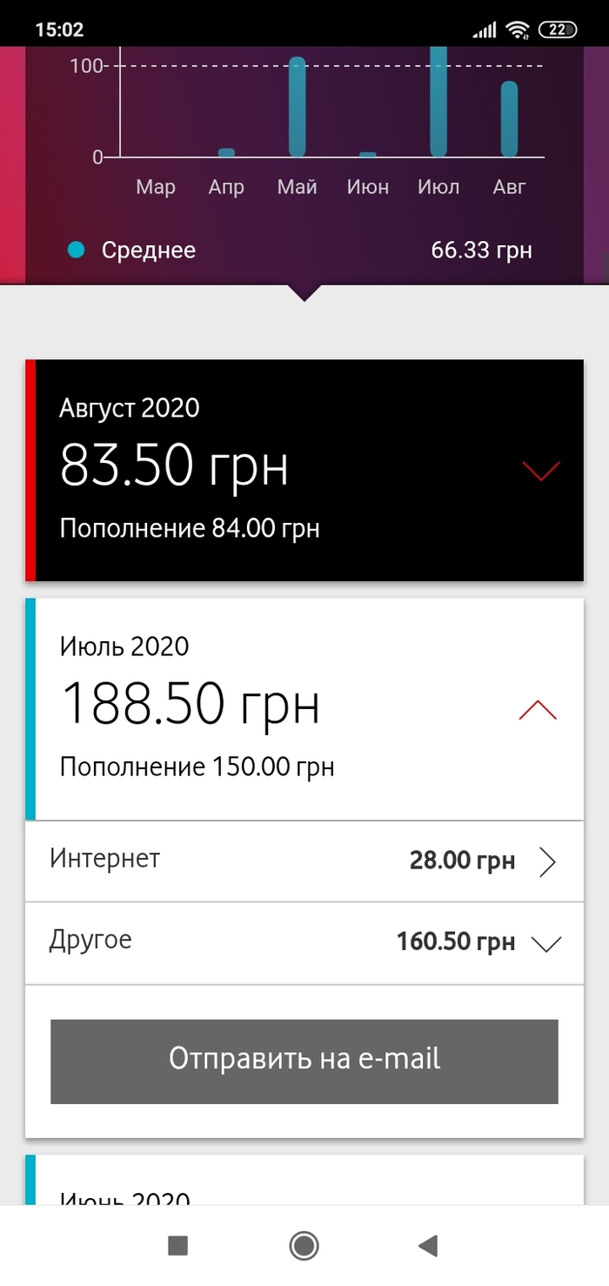Tap the blue Среднее legend dot
Image resolution: width=609 pixels, height=1286 pixels.
77,251
